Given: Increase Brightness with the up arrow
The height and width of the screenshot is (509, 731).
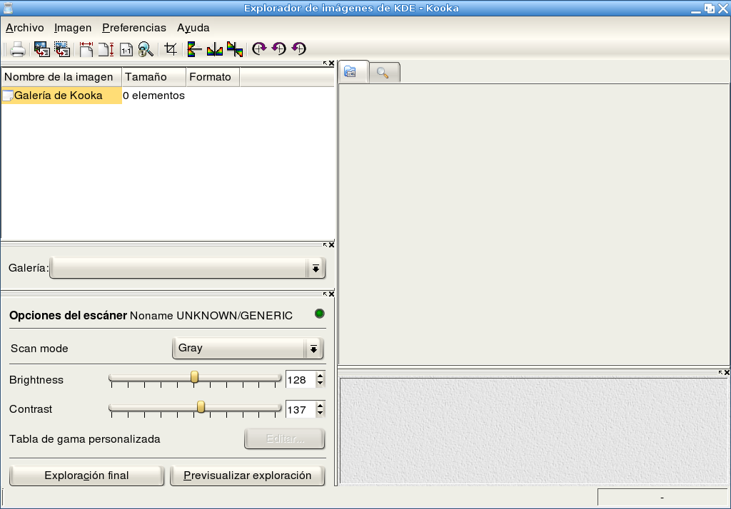Looking at the screenshot, I should point(320,376).
